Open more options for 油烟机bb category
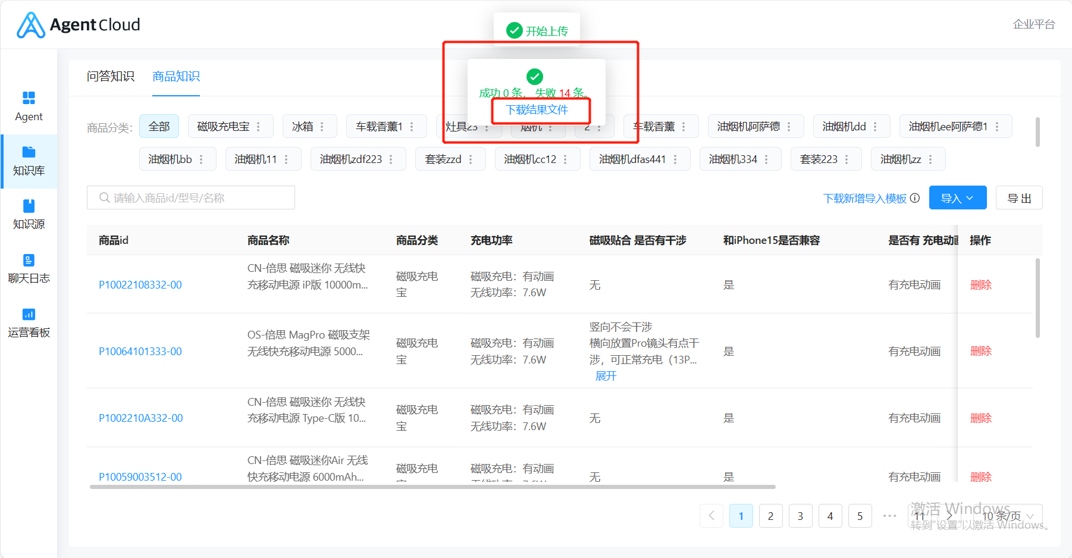This screenshot has height=558, width=1072. [201, 159]
